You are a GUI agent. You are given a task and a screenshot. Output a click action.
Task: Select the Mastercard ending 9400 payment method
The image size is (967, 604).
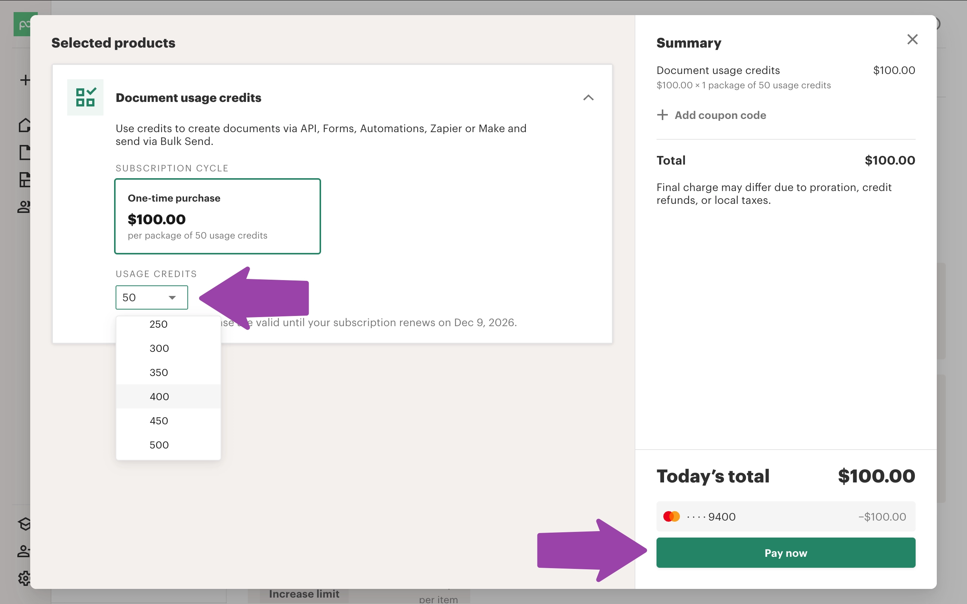tap(786, 516)
